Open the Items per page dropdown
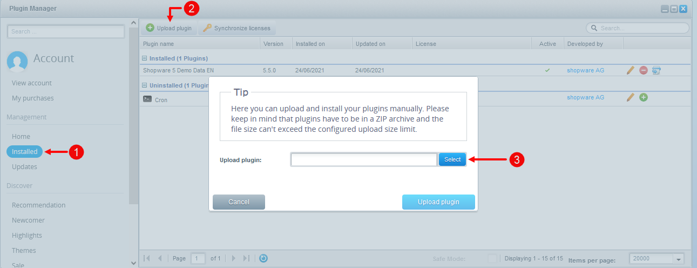The height and width of the screenshot is (268, 697). pyautogui.click(x=679, y=259)
